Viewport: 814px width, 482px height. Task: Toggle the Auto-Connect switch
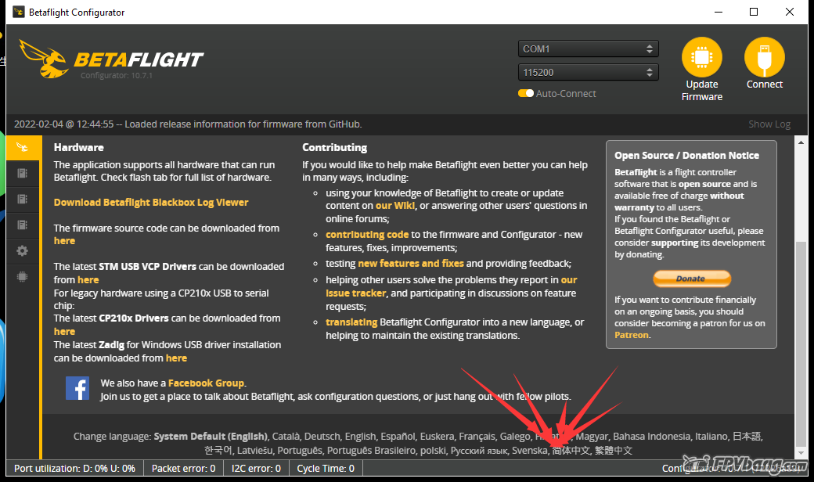[x=526, y=93]
